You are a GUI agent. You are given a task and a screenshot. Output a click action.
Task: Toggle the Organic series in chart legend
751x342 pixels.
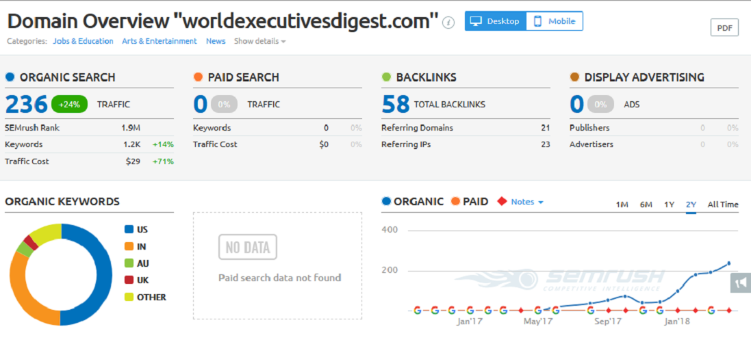(413, 202)
